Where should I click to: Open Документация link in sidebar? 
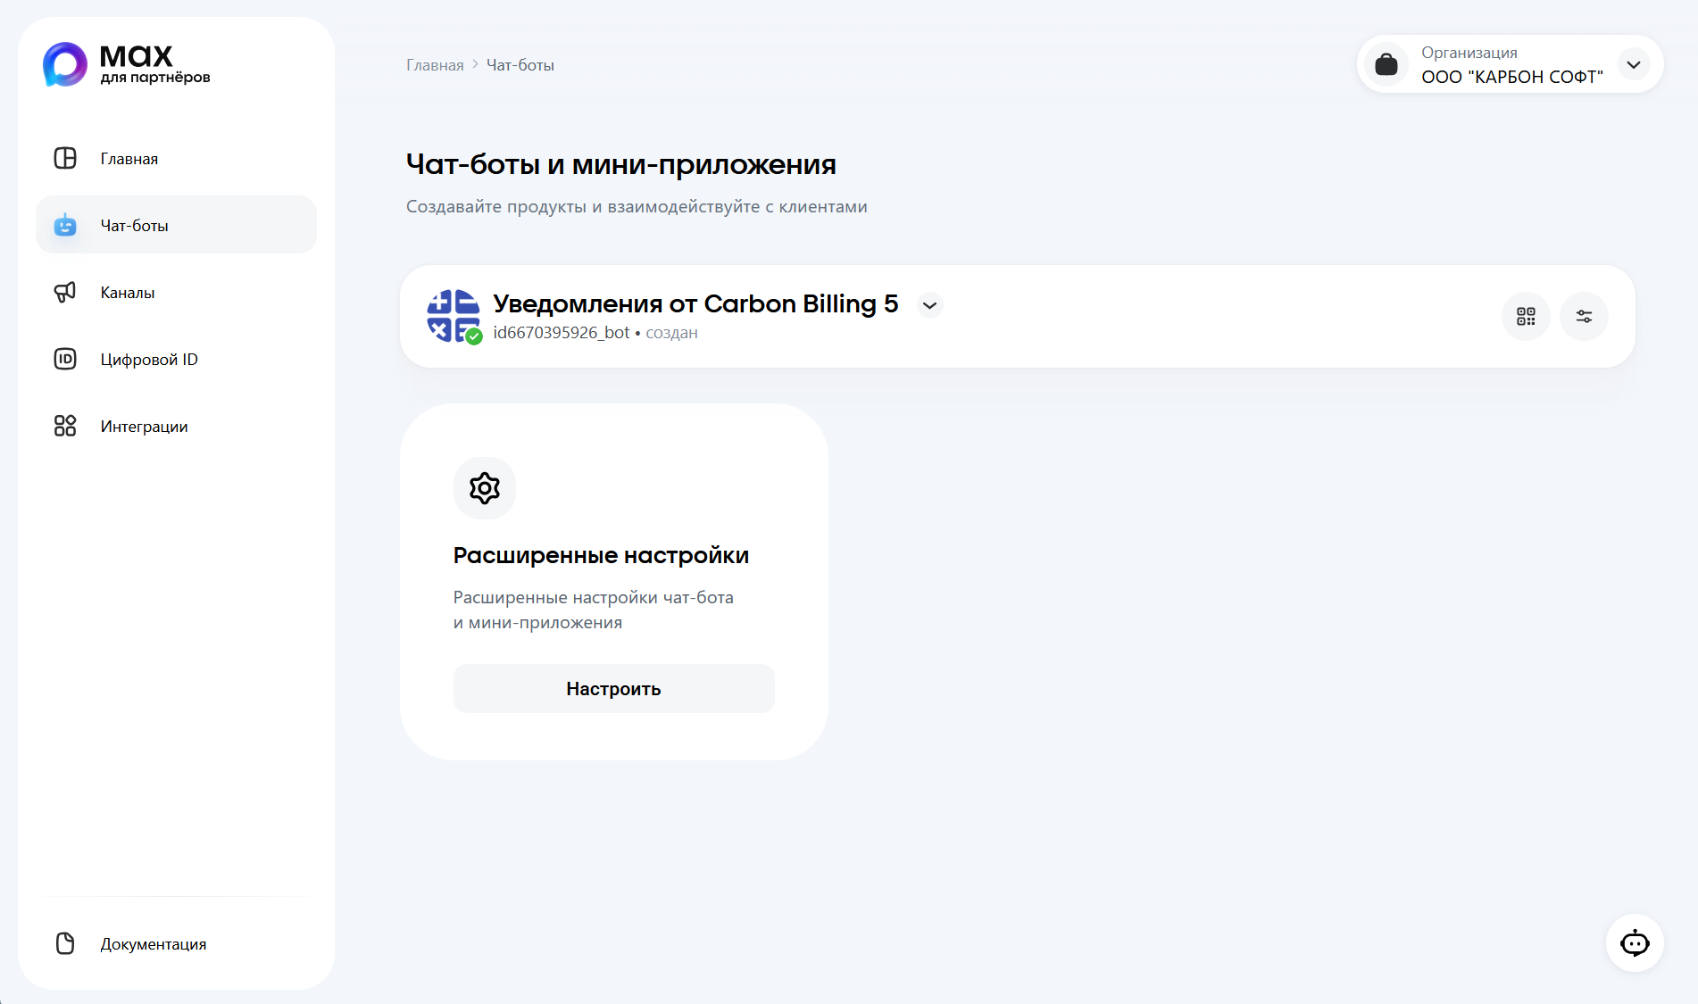pyautogui.click(x=177, y=943)
